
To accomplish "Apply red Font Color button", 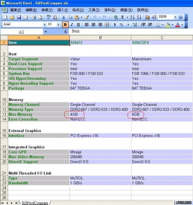I will [x=177, y=24].
